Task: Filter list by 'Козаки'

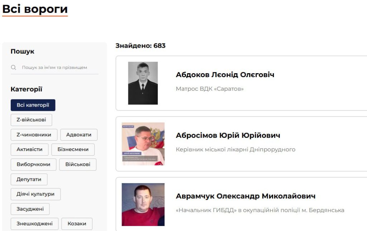Action: tap(77, 224)
